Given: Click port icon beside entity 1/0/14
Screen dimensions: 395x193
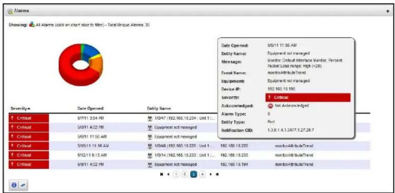Looking at the screenshot, I should (150, 155).
